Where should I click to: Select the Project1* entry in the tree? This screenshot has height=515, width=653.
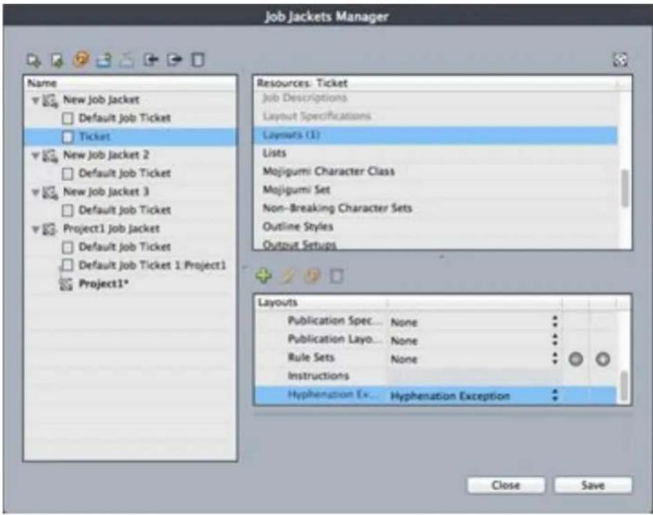pos(104,284)
